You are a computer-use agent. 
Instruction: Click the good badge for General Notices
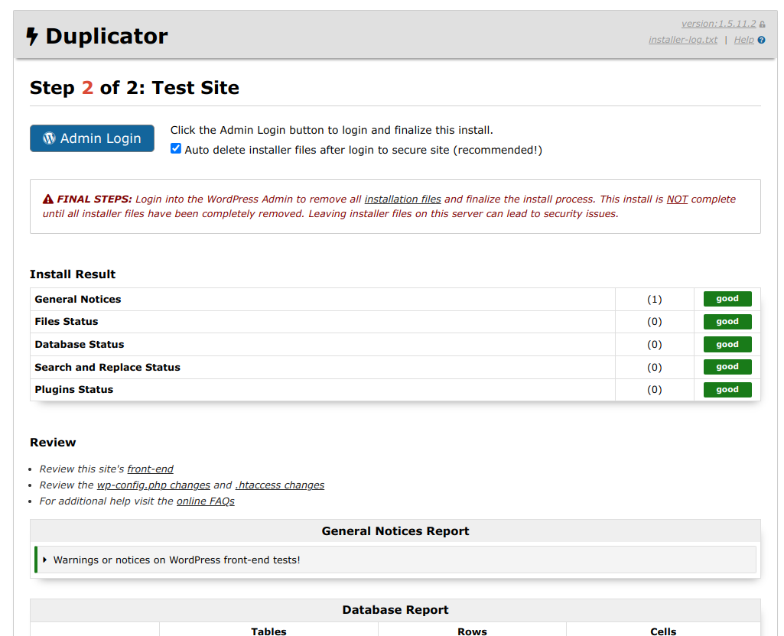[727, 299]
